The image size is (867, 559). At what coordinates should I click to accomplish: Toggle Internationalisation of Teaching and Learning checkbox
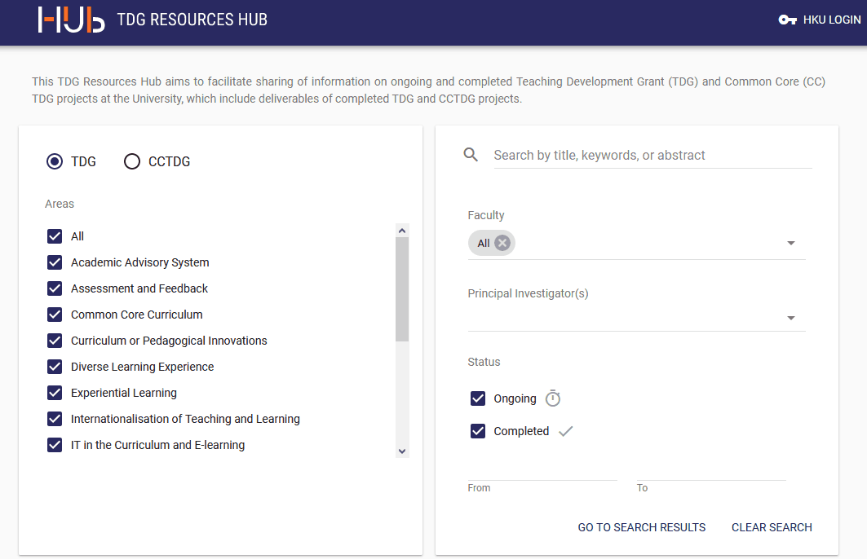click(55, 419)
